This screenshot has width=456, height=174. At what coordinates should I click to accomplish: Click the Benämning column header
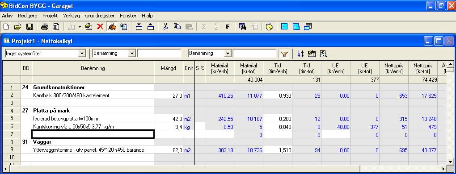point(93,68)
